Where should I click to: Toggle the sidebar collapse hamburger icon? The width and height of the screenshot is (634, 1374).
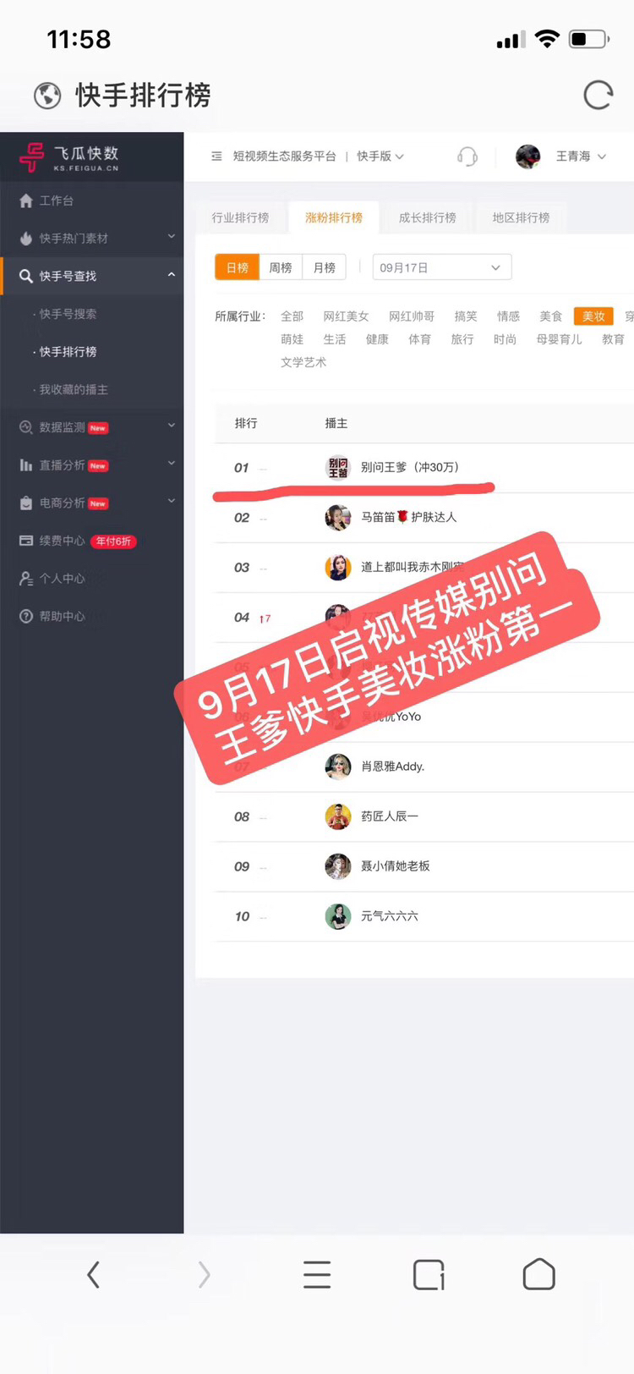[x=216, y=156]
